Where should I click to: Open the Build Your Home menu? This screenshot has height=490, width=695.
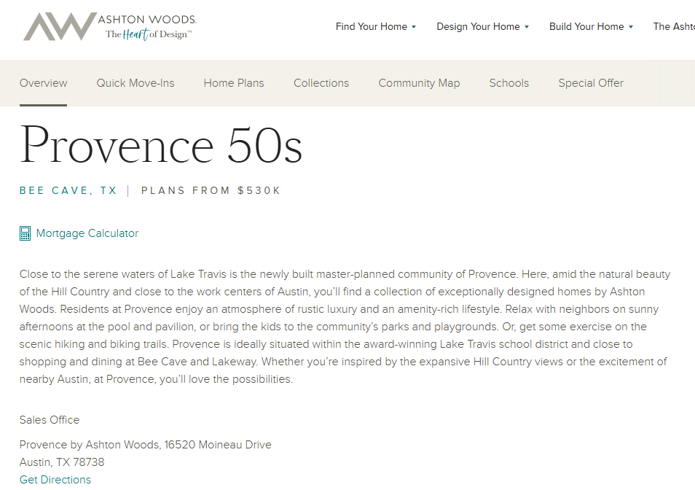click(x=586, y=26)
